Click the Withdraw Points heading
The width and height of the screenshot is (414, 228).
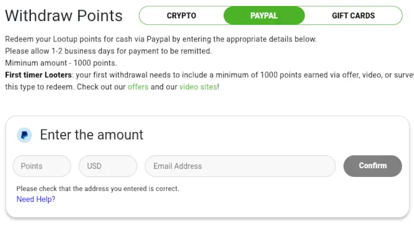tap(64, 15)
